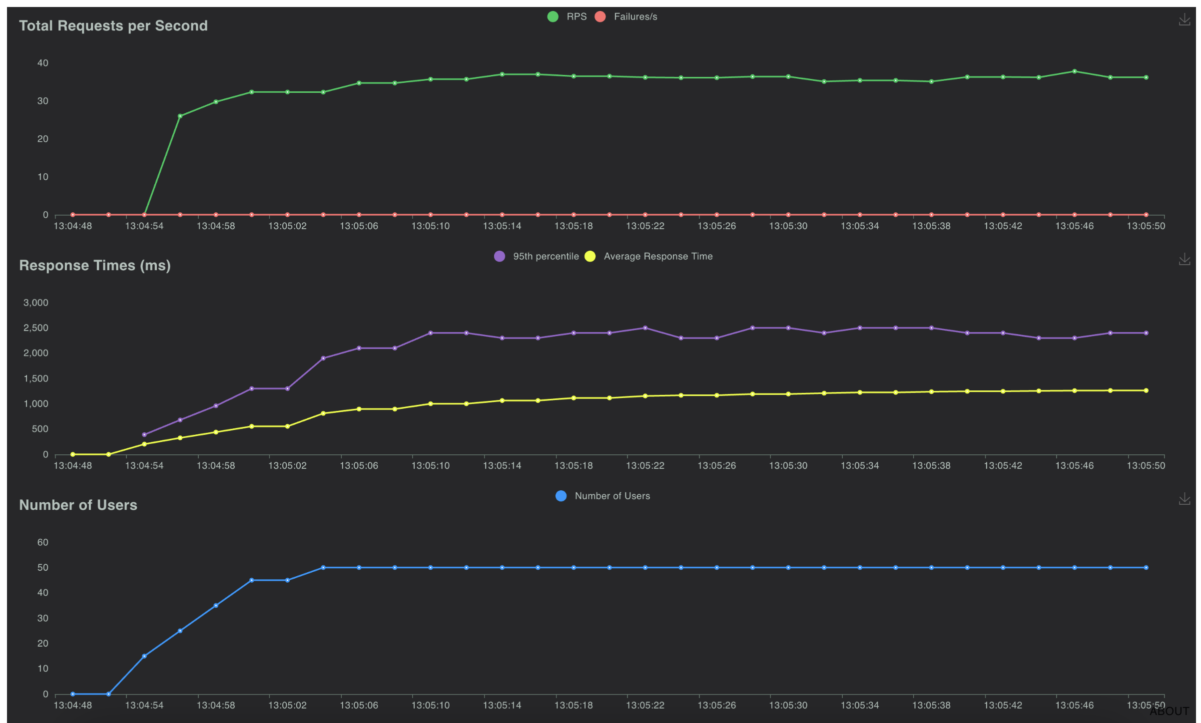
Task: Click the blue Number of Users dot
Action: pos(561,496)
